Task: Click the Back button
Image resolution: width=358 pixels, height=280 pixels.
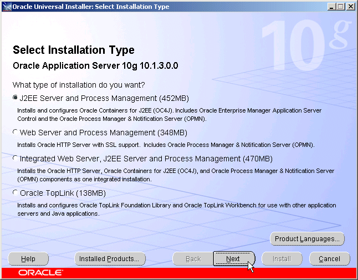Action: (193, 259)
